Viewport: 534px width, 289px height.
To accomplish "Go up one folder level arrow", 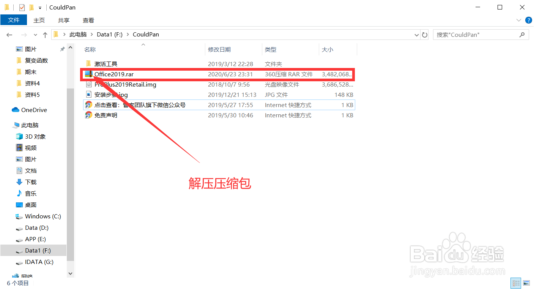I will (45, 35).
